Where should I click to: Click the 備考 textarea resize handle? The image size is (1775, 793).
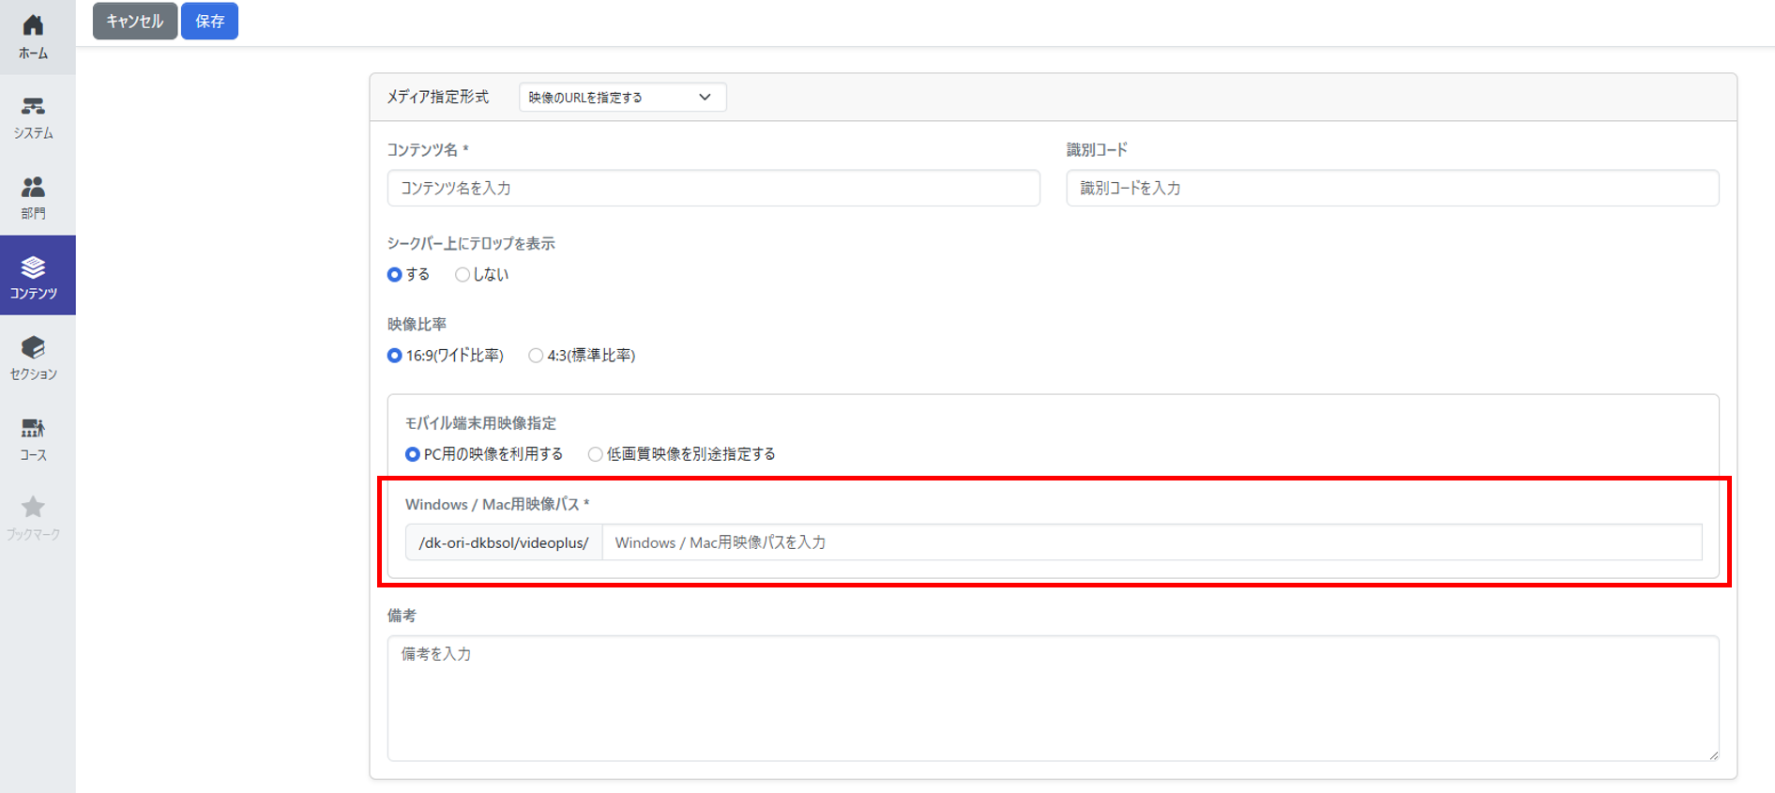pyautogui.click(x=1713, y=755)
